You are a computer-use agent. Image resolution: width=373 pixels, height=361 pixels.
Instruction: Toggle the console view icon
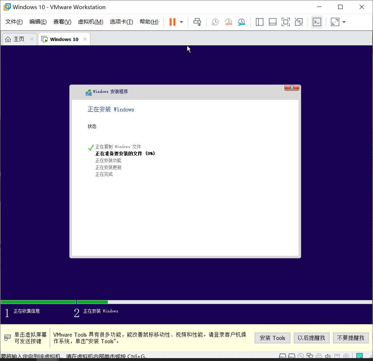click(x=317, y=22)
